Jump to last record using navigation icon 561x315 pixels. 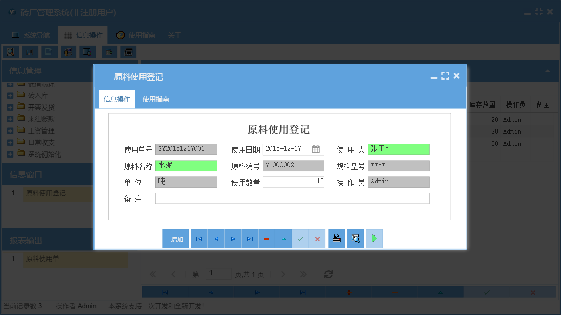click(x=249, y=239)
